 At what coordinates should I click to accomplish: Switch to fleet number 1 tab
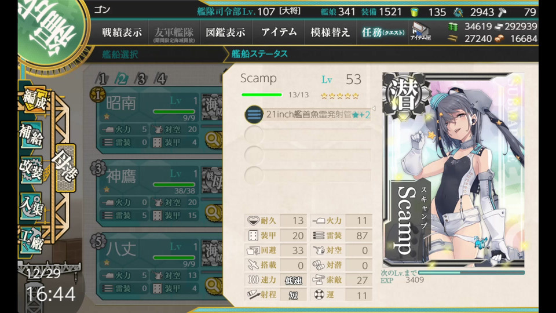click(x=102, y=78)
